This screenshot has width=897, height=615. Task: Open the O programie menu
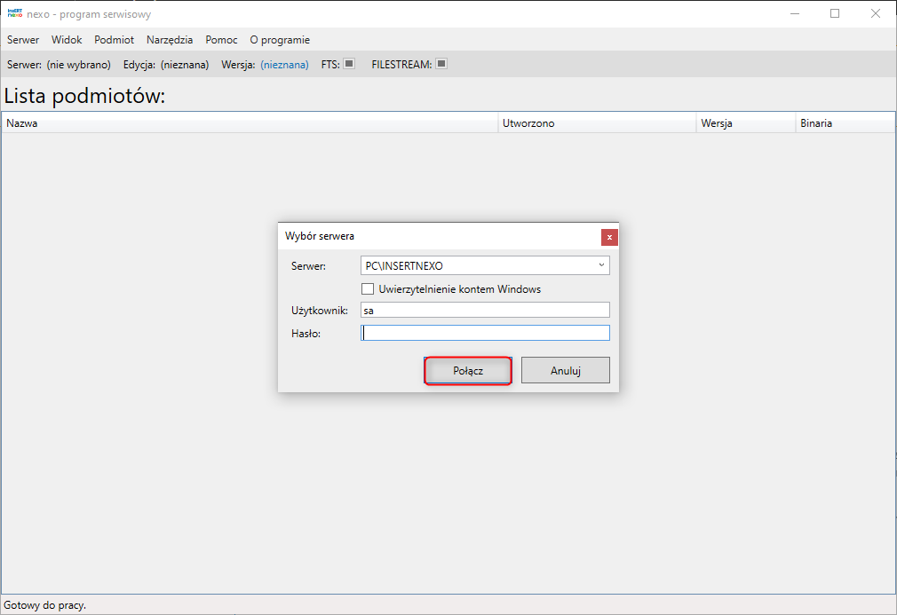click(x=280, y=40)
